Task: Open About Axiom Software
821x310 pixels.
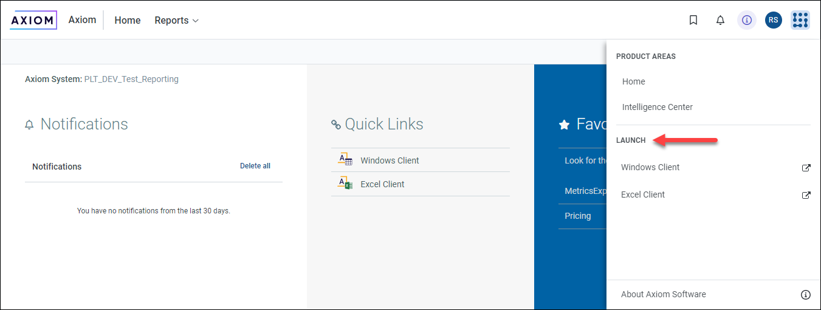Action: coord(663,294)
